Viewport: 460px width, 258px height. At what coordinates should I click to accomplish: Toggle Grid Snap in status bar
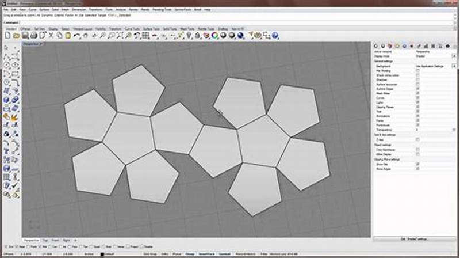pos(150,254)
